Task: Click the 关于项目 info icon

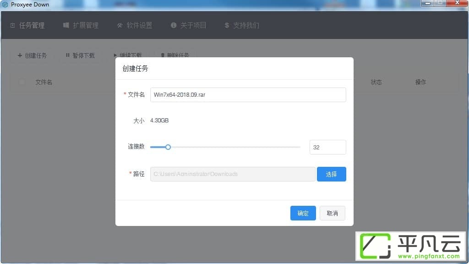Action: pos(174,26)
